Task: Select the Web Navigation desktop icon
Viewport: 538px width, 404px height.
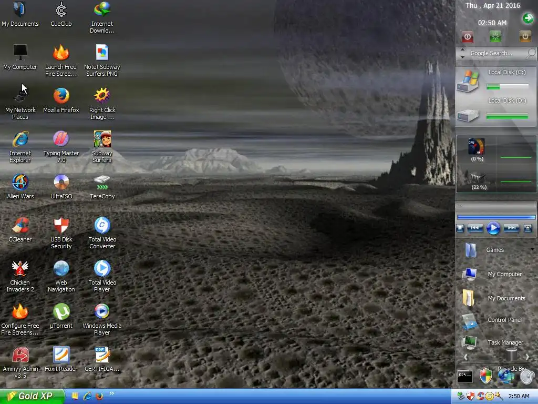Action: coord(61,276)
